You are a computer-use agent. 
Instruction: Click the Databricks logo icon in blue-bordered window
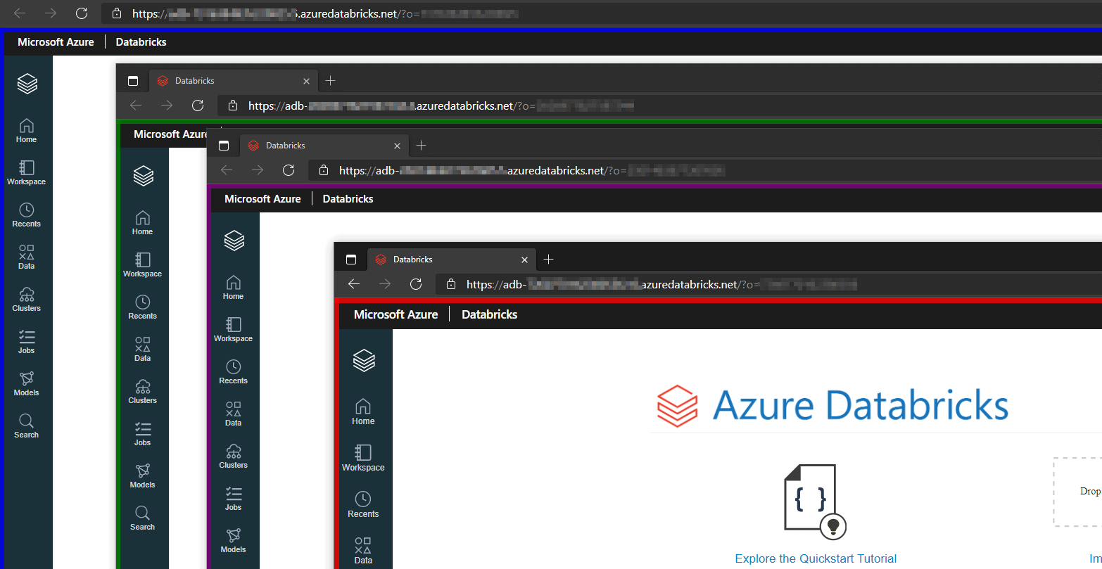pos(27,84)
